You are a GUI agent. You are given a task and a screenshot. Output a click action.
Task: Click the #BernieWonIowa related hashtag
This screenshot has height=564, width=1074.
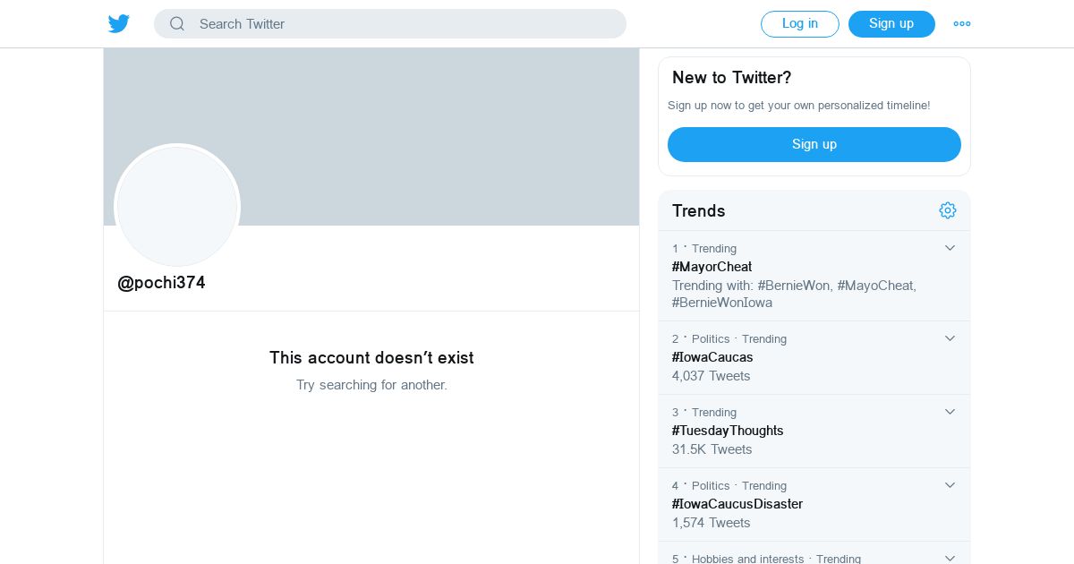pyautogui.click(x=722, y=303)
